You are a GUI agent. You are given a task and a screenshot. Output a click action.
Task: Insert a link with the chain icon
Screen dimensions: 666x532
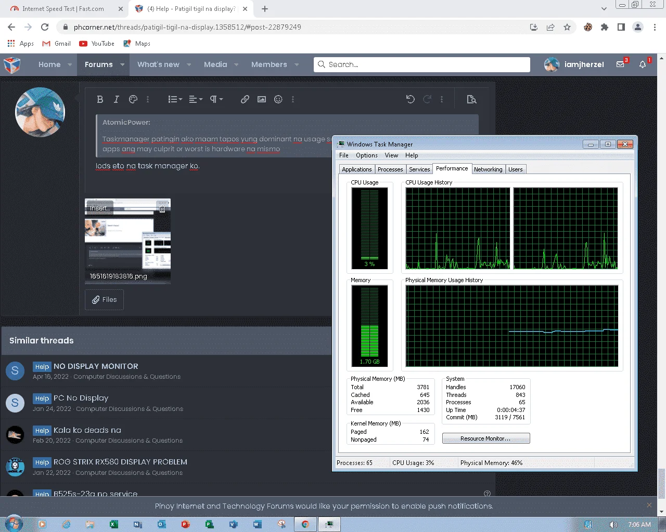245,99
